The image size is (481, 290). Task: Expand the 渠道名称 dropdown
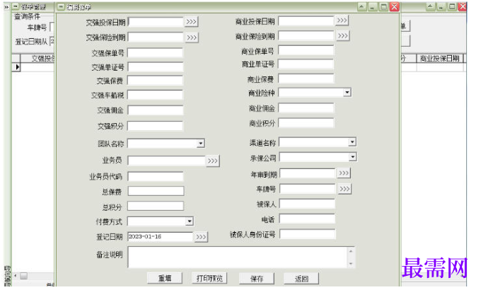[352, 141]
